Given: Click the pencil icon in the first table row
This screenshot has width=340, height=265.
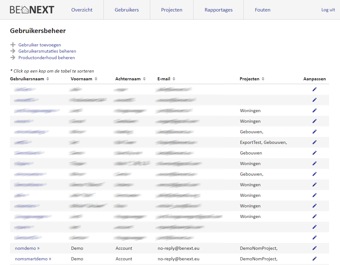Looking at the screenshot, I should click(314, 89).
